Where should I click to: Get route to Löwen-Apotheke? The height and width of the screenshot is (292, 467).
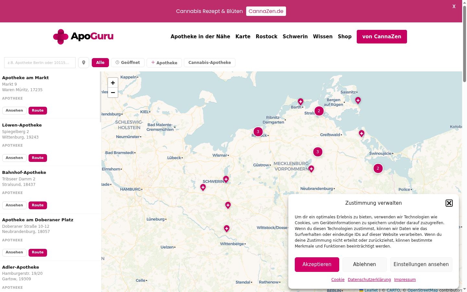coord(38,158)
